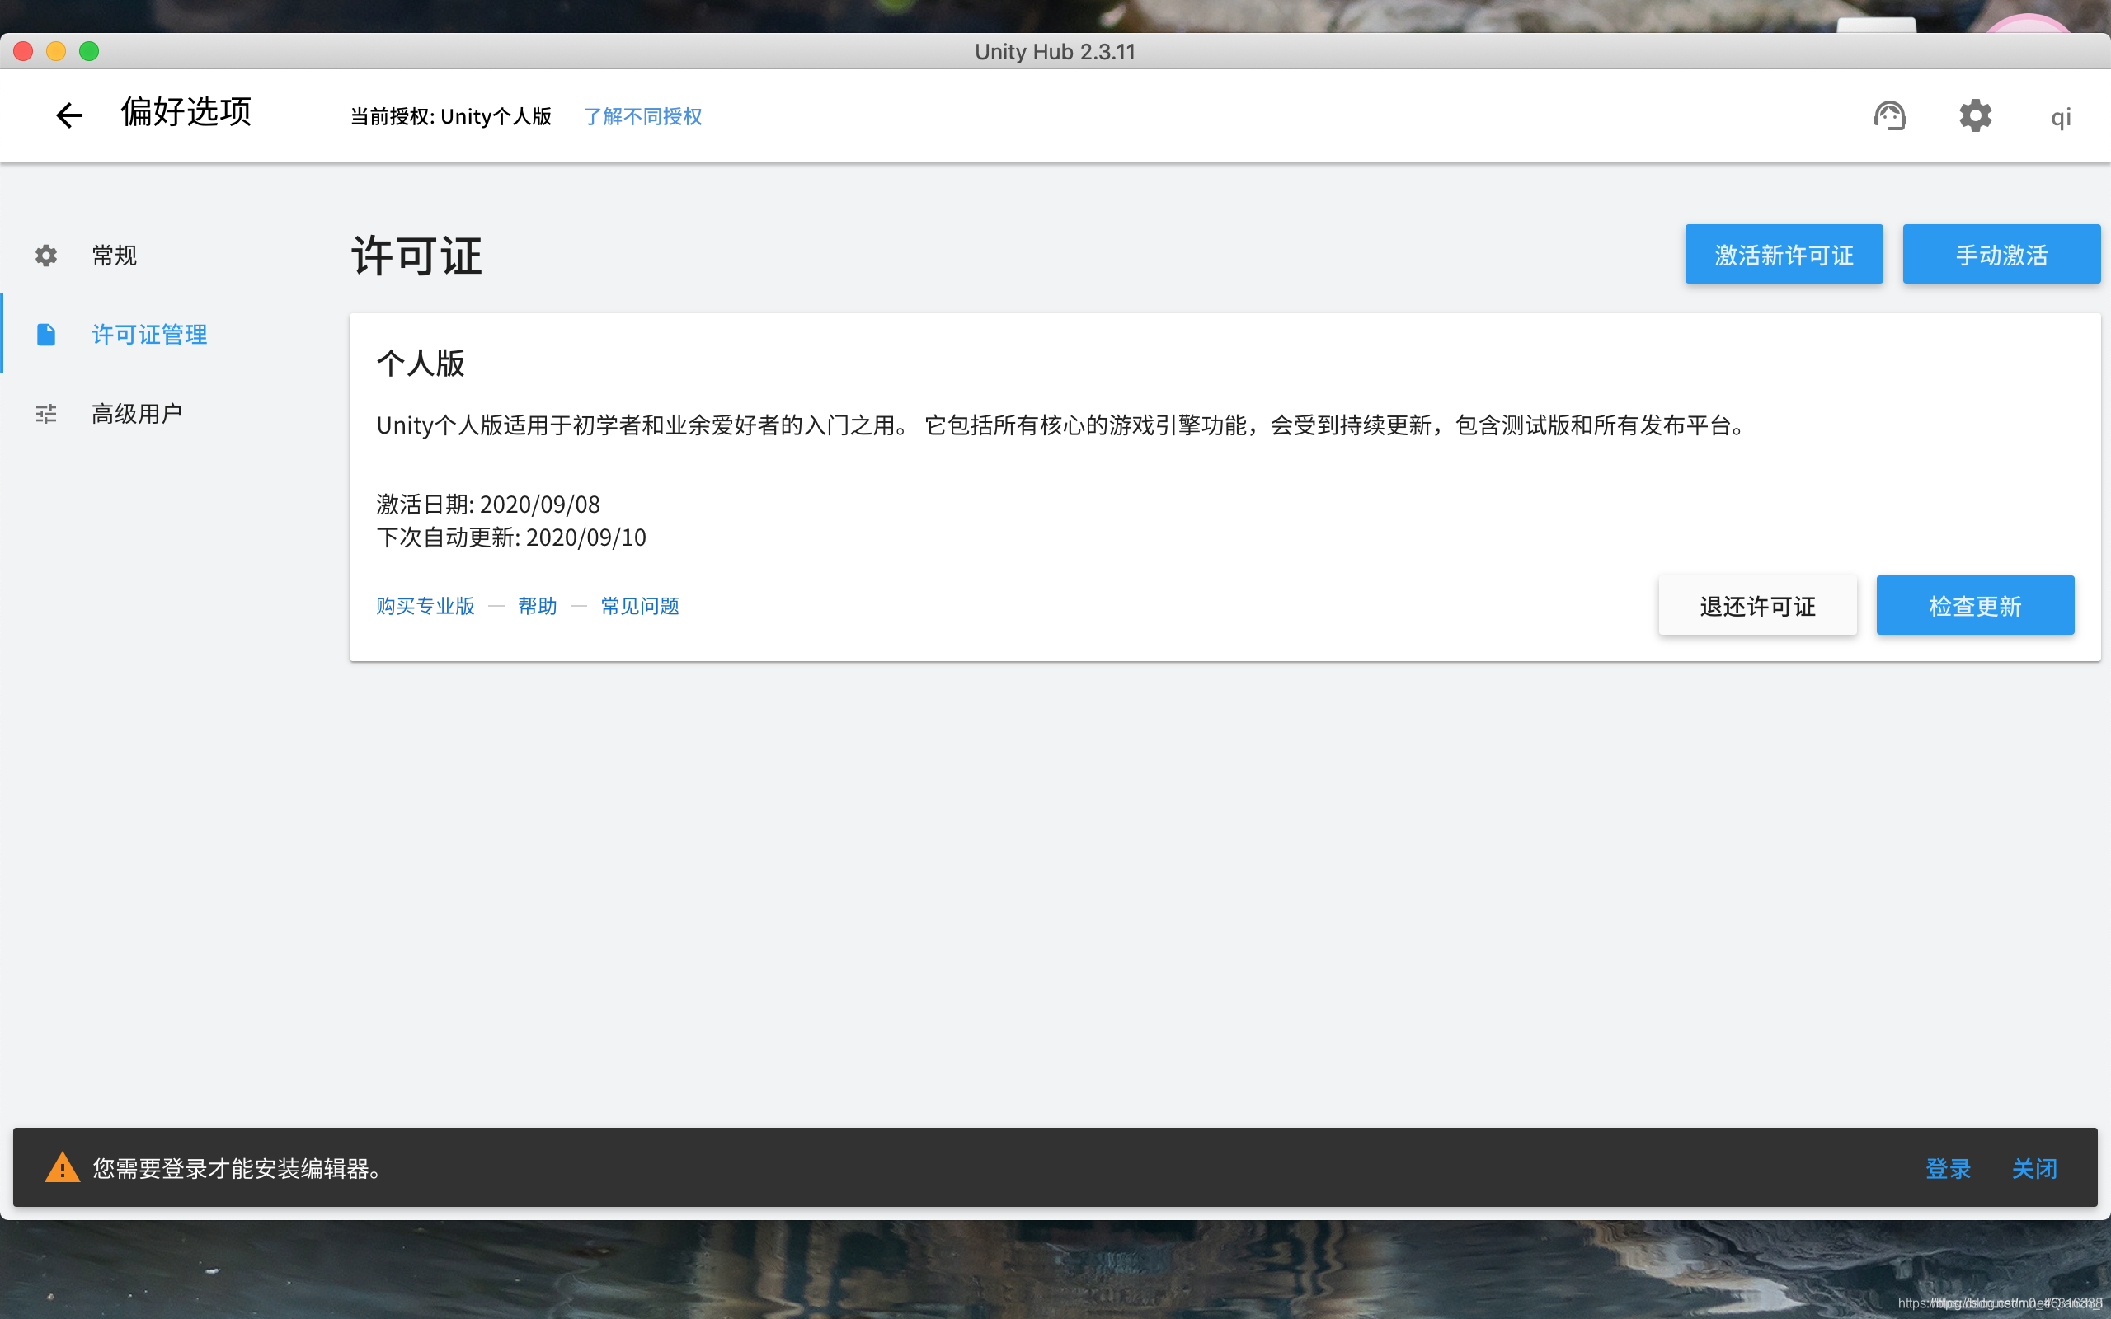2111x1319 pixels.
Task: Click the 手动激活 button
Action: click(2001, 254)
